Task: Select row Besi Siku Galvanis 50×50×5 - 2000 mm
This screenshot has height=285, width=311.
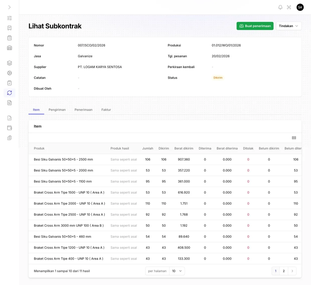Action: click(165, 170)
